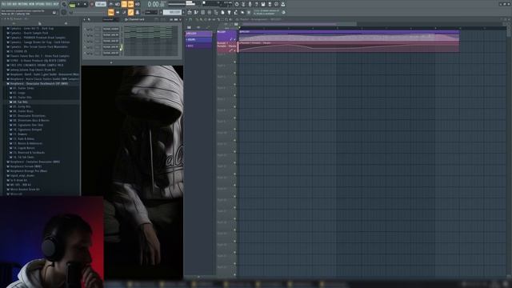Image resolution: width=512 pixels, height=288 pixels.
Task: Click the Channel rack title
Action: [136, 19]
